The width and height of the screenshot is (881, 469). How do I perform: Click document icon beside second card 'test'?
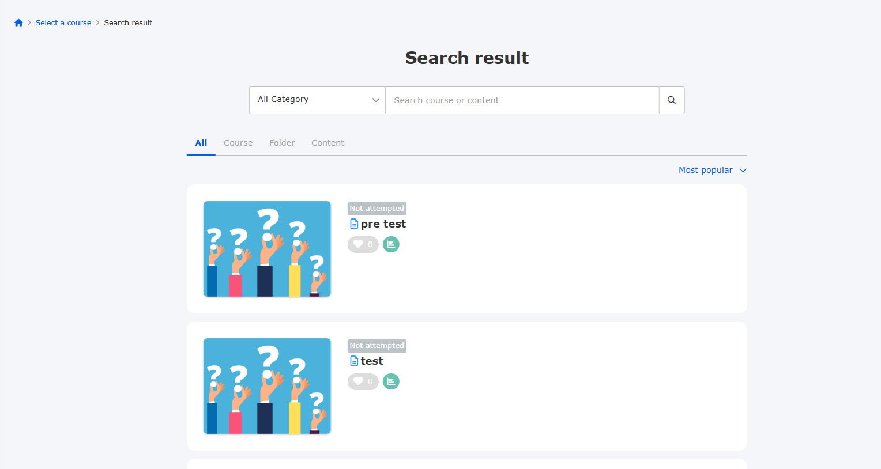[354, 361]
